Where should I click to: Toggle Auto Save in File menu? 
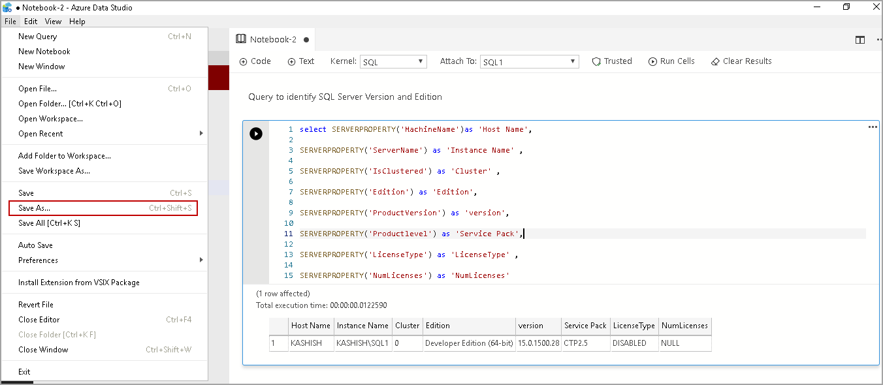pos(35,245)
